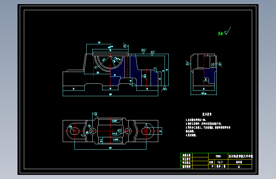Click the bottom width dimension under side view
Screen dimensions: 276x179
coord(204,93)
